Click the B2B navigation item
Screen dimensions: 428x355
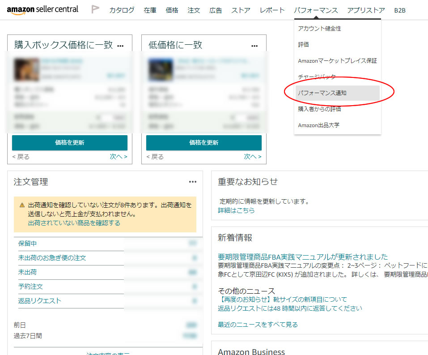(x=398, y=9)
